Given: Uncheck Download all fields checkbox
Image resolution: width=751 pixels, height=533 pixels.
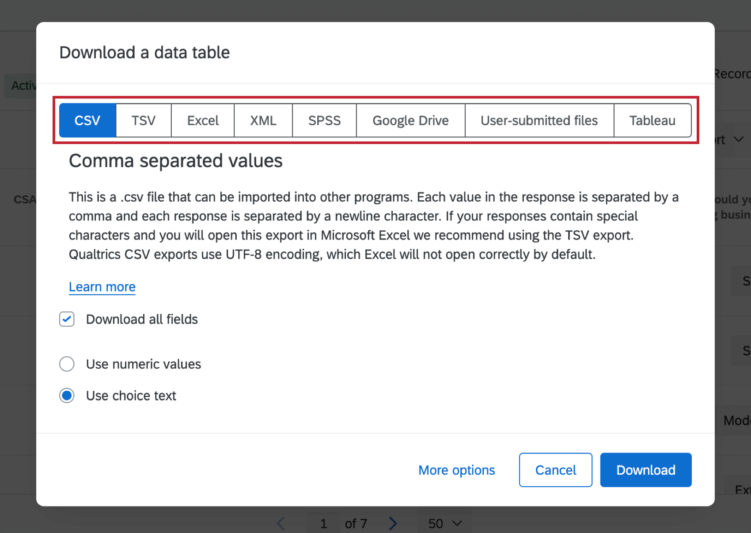Looking at the screenshot, I should [67, 319].
